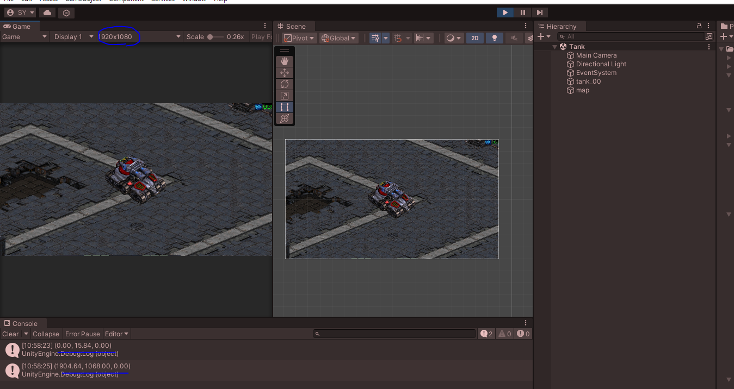Viewport: 734px width, 389px height.
Task: Open the Hierarchy panel options menu
Action: coord(709,26)
